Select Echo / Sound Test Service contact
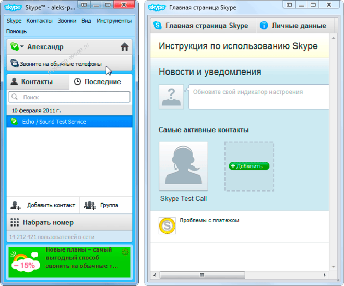 tap(69, 122)
